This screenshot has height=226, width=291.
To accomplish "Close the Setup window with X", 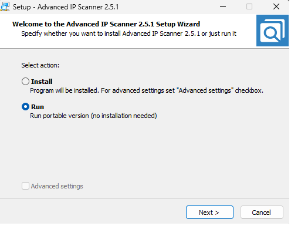I will point(276,6).
